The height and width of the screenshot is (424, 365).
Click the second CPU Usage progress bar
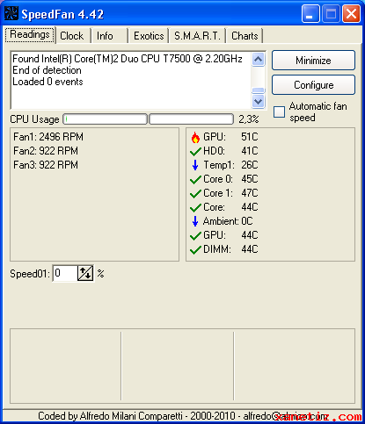191,119
